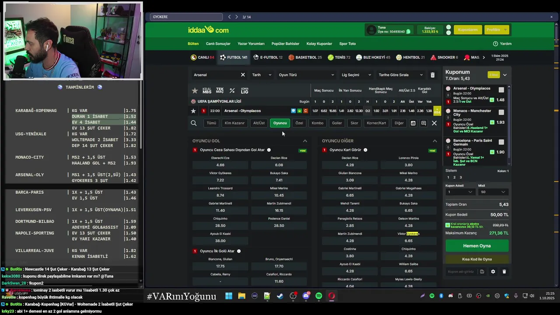
Task: Go to previous slide arrow in viewer header
Action: [229, 17]
